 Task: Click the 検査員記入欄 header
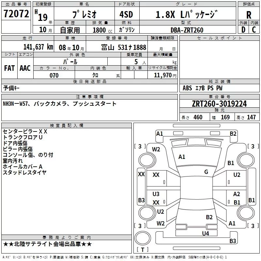pyautogui.click(x=67, y=126)
